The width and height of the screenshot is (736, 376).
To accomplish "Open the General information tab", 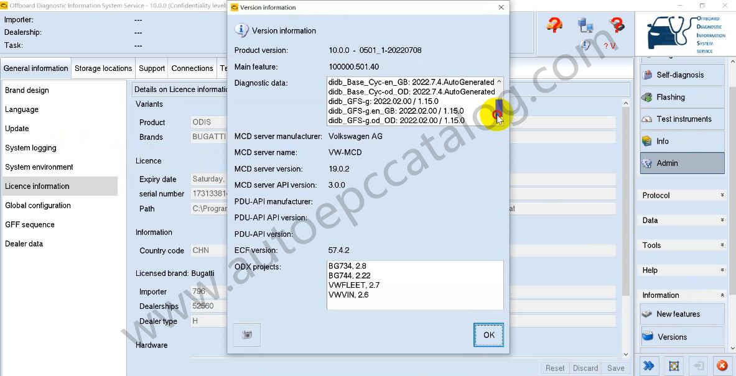I will pos(35,68).
